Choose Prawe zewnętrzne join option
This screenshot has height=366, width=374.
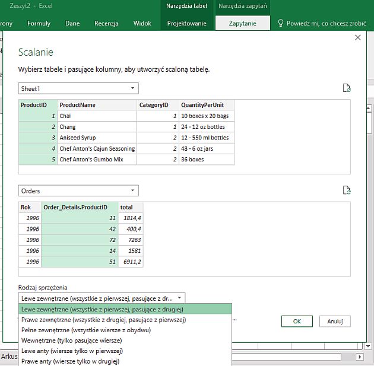(125, 320)
